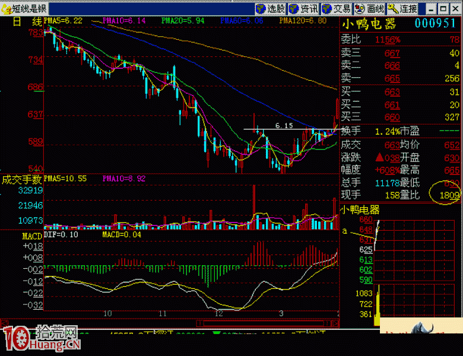Click the 委比 ratio row
Screen dimensions: 463x356
[400, 39]
